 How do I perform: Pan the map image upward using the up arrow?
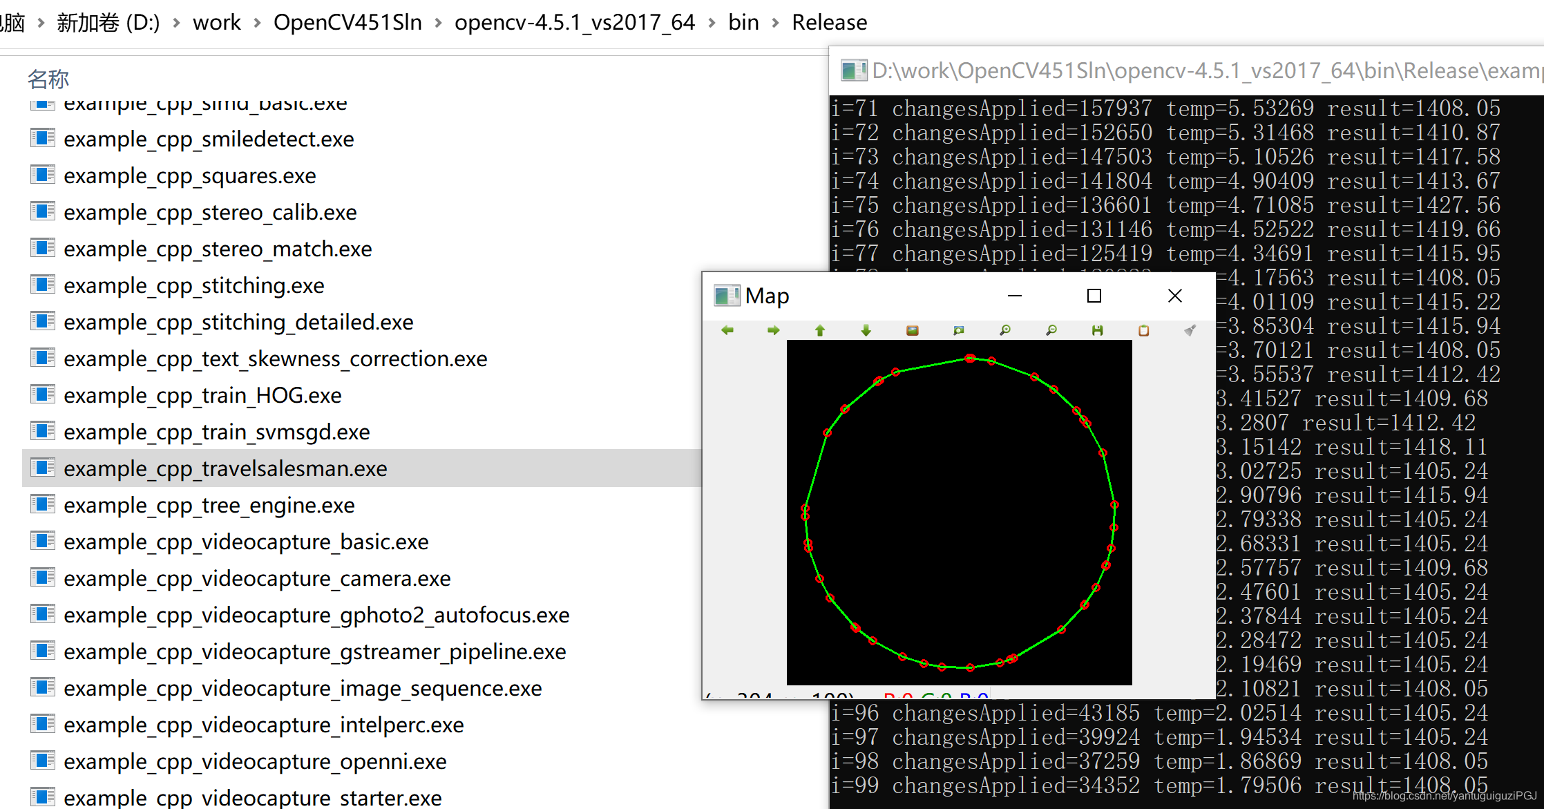[x=819, y=330]
